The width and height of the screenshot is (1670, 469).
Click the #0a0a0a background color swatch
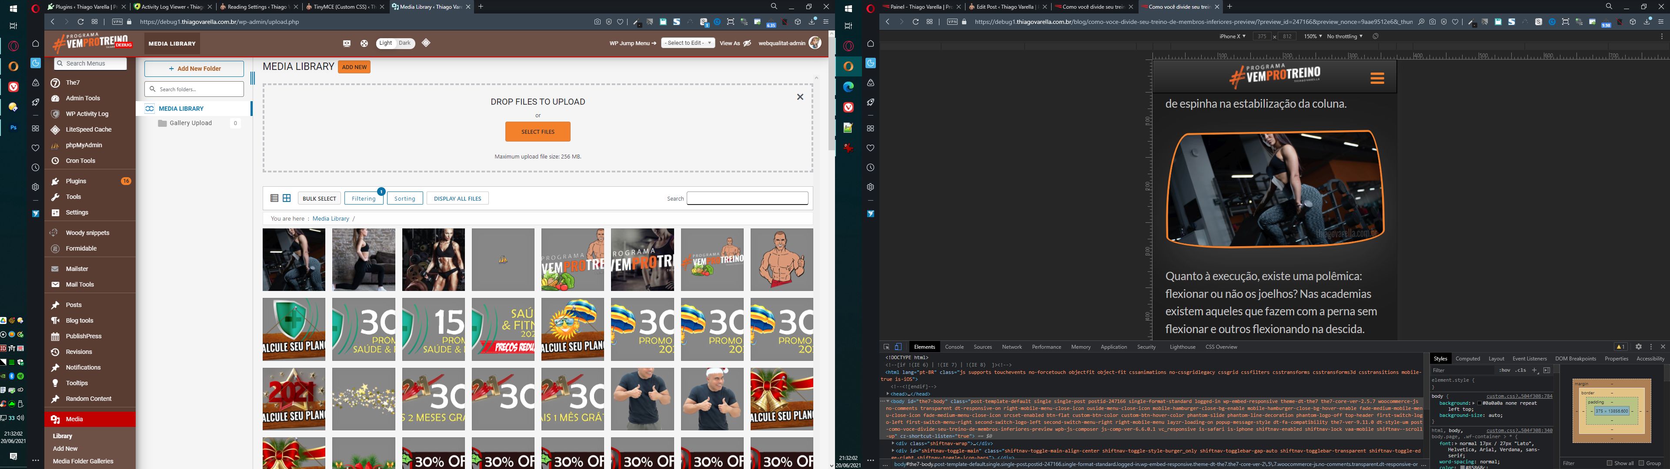(1480, 403)
